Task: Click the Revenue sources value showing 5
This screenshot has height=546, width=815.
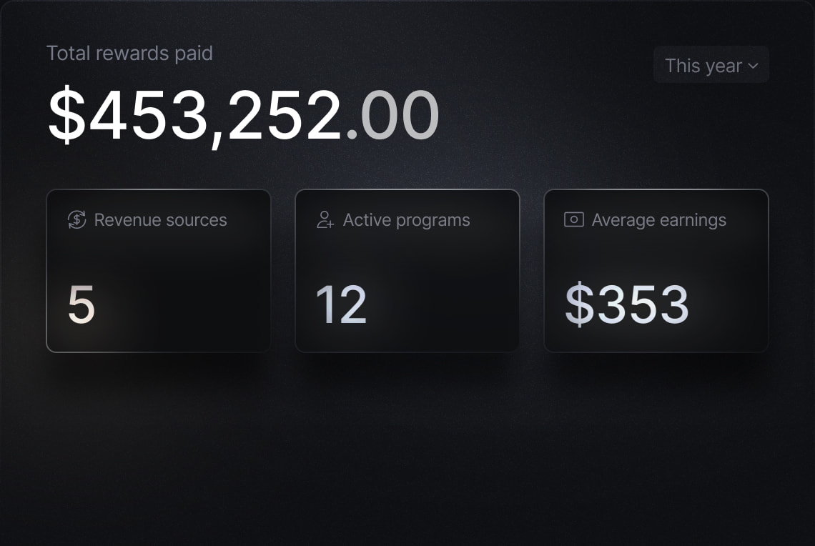Action: tap(82, 304)
